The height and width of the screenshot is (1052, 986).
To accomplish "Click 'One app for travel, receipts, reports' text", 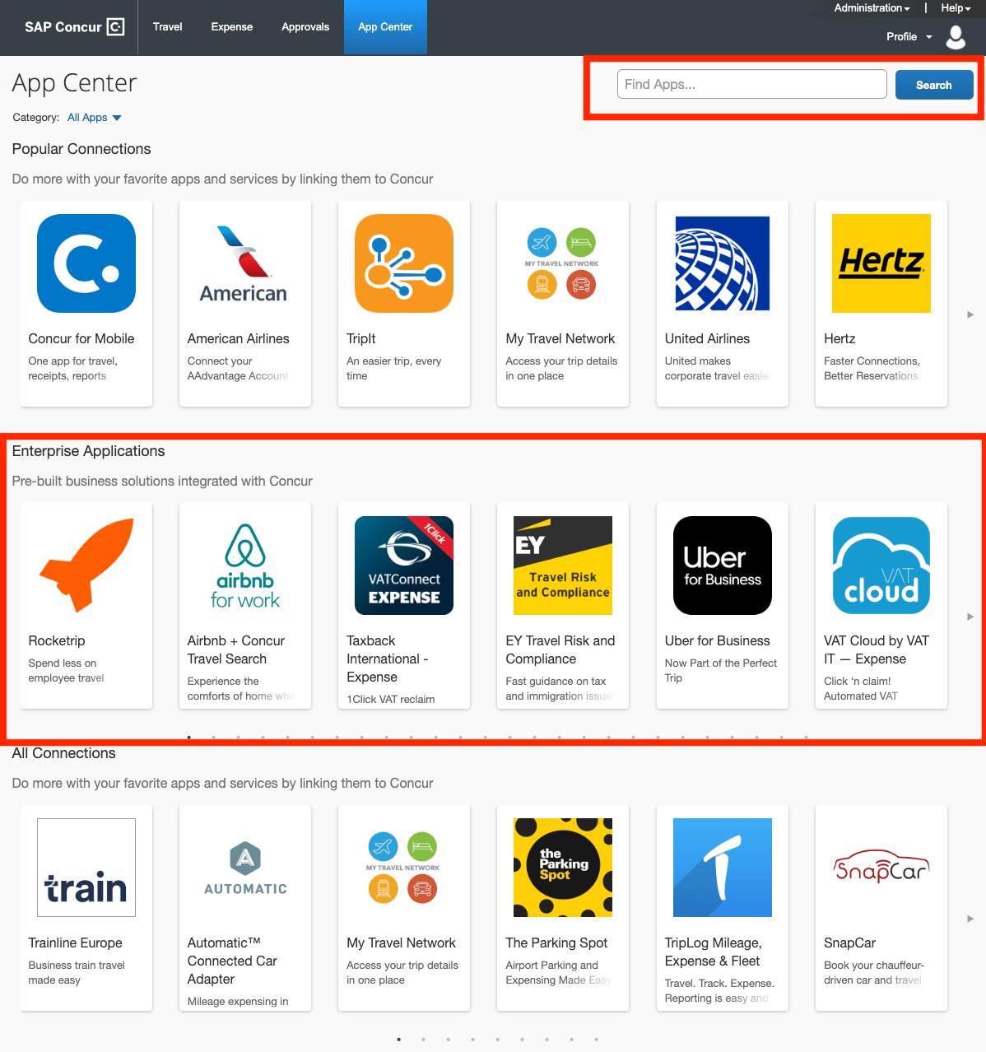I will tap(72, 369).
